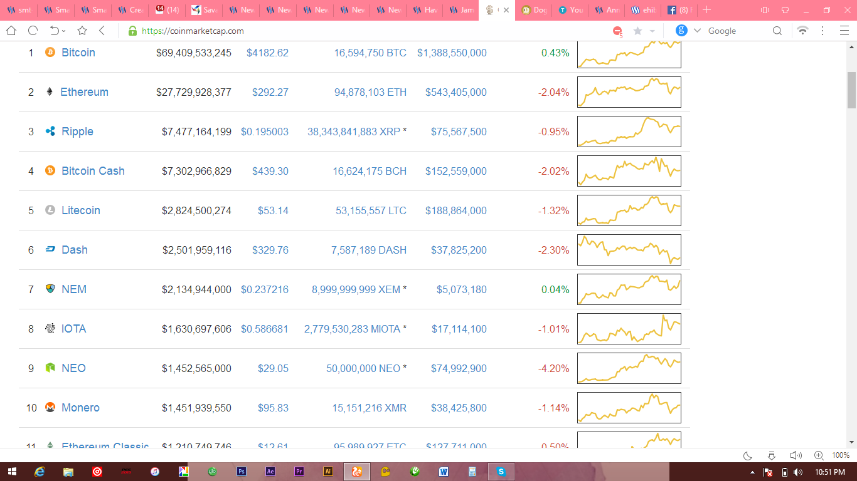Click the green NEO logo icon
Image resolution: width=857 pixels, height=481 pixels.
coord(50,368)
